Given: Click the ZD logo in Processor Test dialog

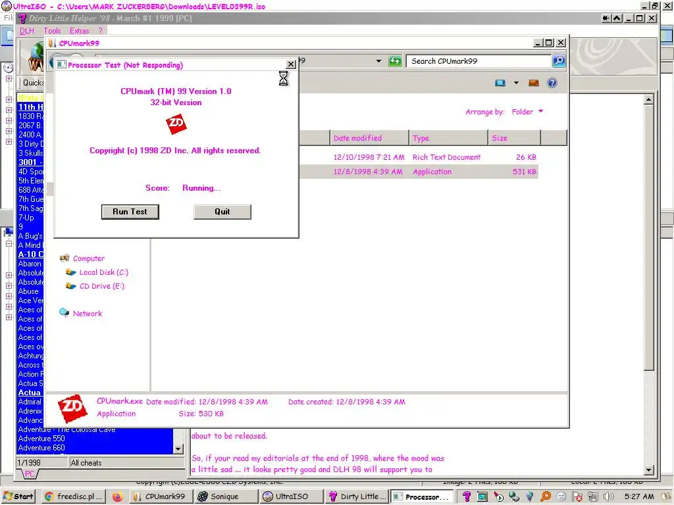Looking at the screenshot, I should tap(176, 124).
